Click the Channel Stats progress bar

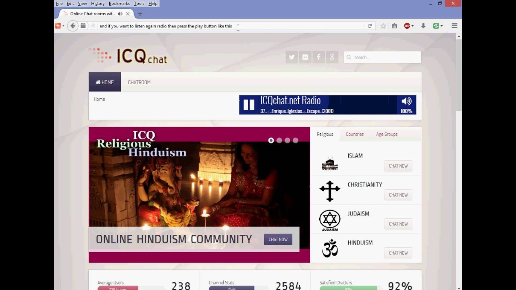(x=242, y=288)
